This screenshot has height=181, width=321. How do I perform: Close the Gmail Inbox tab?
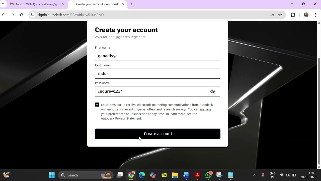tap(62, 4)
